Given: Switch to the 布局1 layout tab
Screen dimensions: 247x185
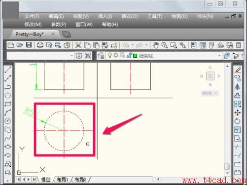Looking at the screenshot, I should pyautogui.click(x=62, y=180).
